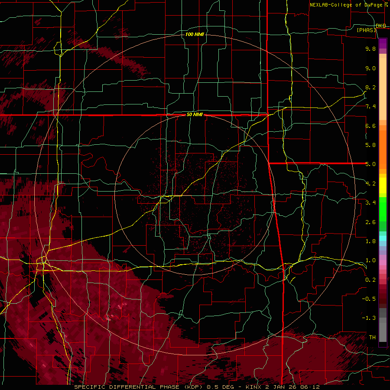Click the 3.4 legend value

[x=370, y=203]
